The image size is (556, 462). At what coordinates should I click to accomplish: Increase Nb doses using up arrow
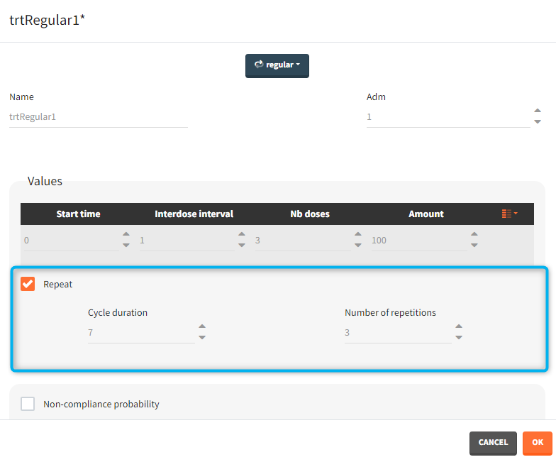358,235
